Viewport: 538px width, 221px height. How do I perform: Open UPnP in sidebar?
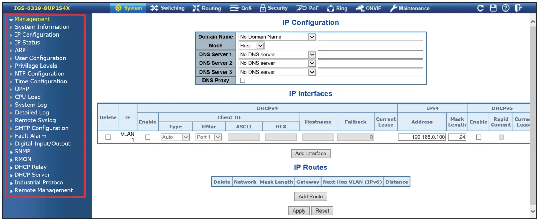22,89
